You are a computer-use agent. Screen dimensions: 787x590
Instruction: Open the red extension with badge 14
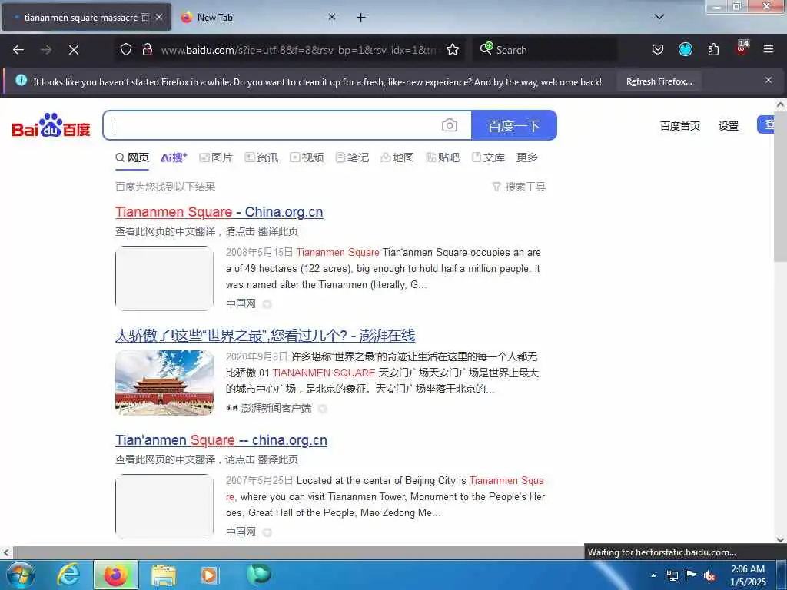[742, 48]
